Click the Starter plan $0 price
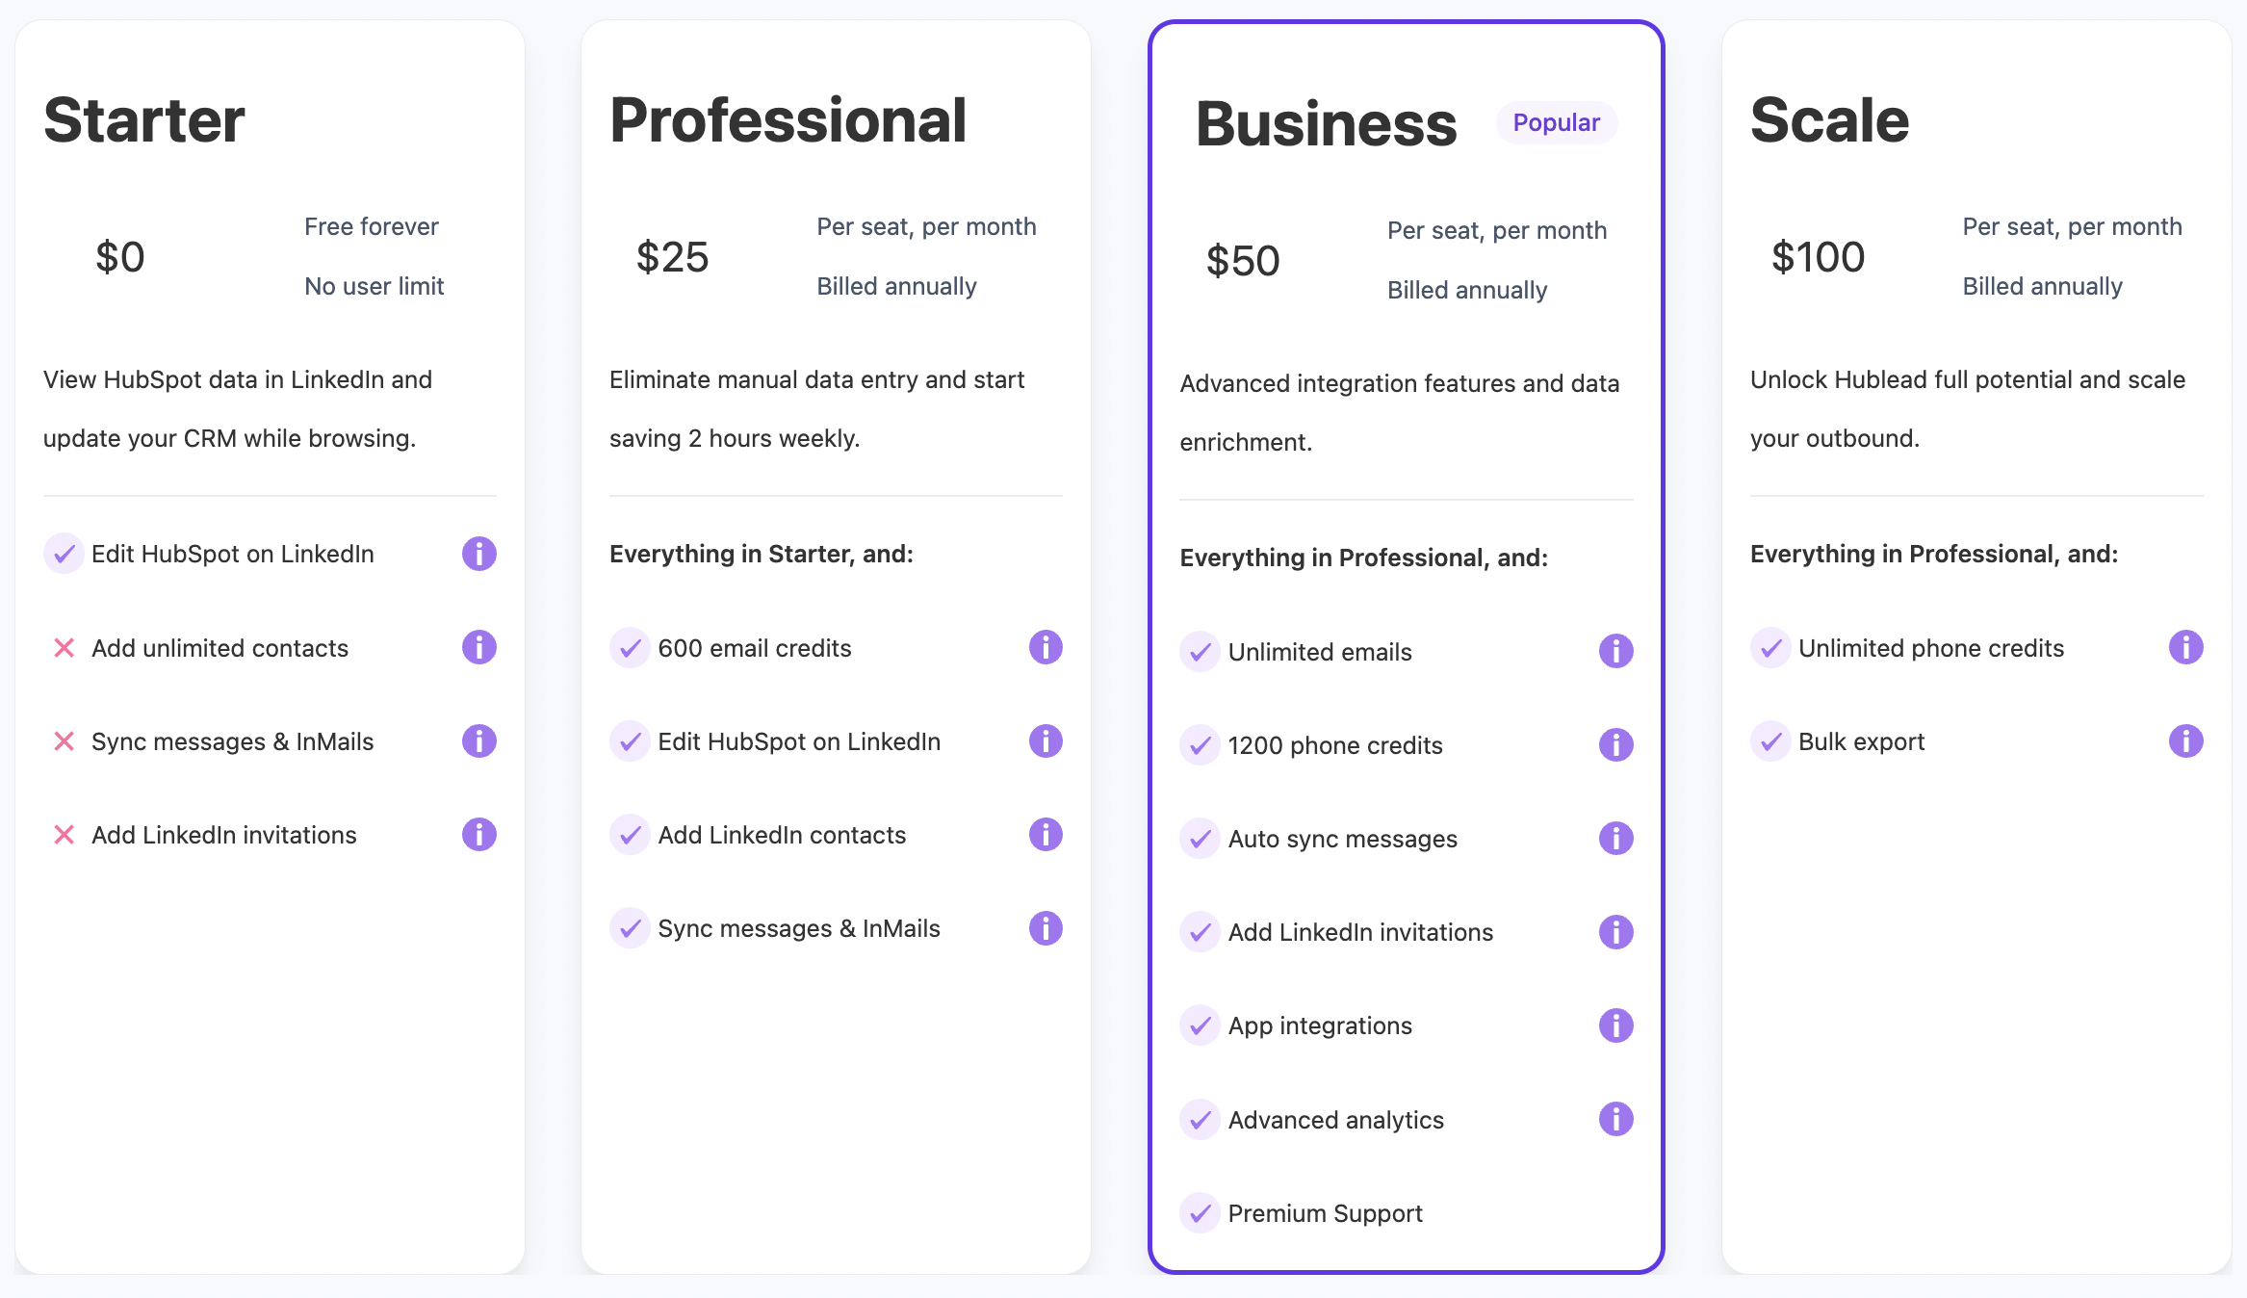2247x1298 pixels. pos(120,257)
